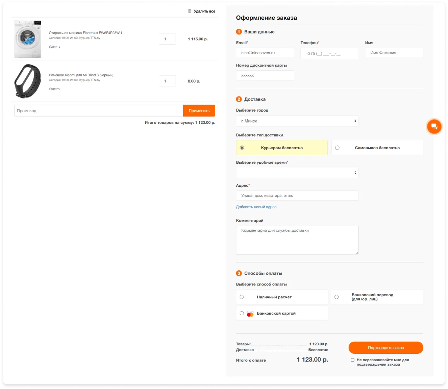Select Банковской картой radio button
Screen dimensions: 448x389
pyautogui.click(x=242, y=313)
